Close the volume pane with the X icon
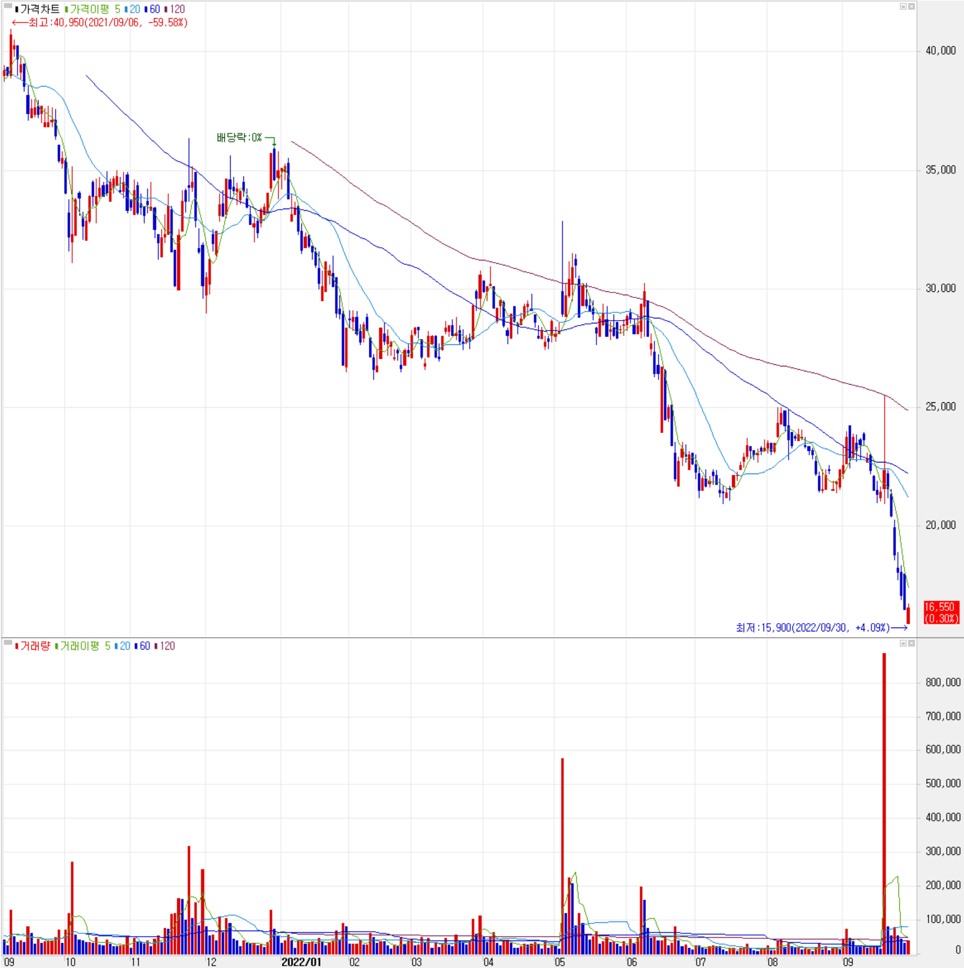The height and width of the screenshot is (968, 964). click(912, 643)
